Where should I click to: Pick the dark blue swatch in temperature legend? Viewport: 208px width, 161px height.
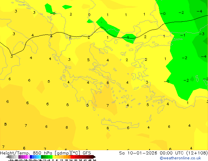(31, 157)
